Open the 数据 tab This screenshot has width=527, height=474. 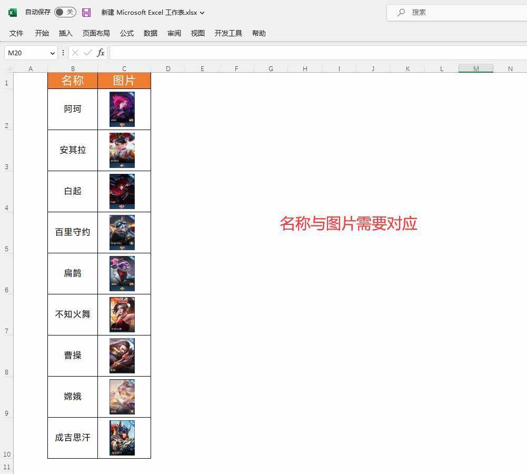tap(150, 33)
